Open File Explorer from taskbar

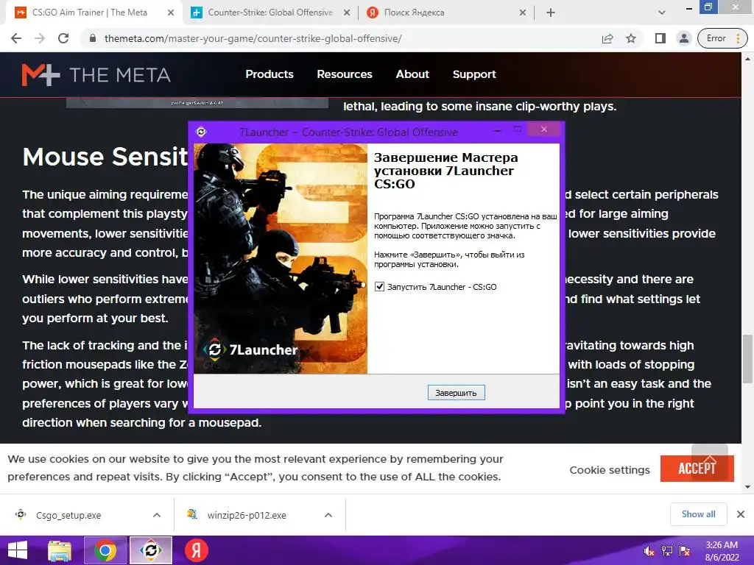point(60,550)
